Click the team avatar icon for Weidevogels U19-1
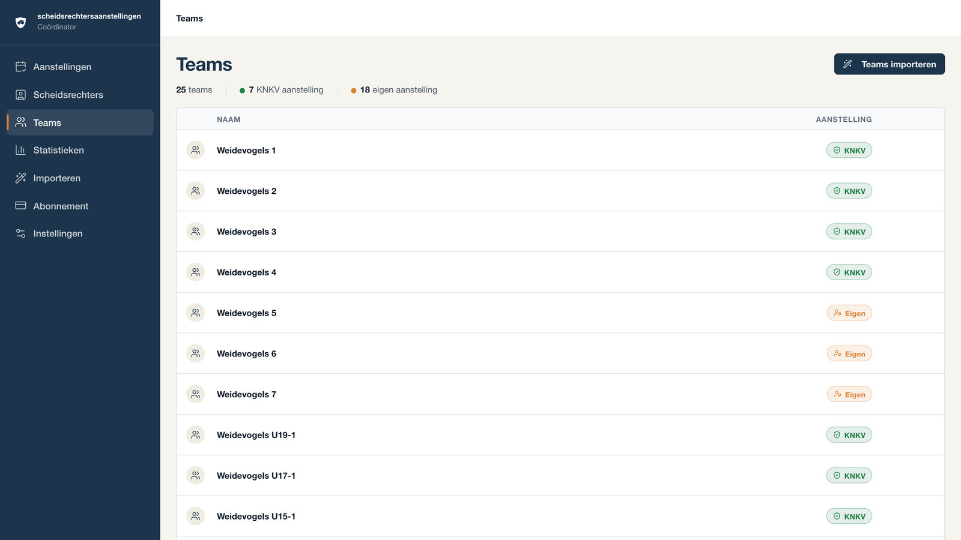This screenshot has width=961, height=540. pos(195,435)
